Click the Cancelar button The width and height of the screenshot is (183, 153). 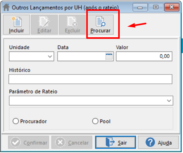click(72, 142)
